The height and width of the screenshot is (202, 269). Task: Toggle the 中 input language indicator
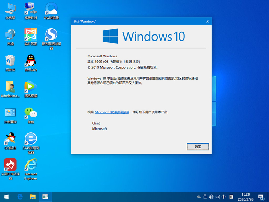pyautogui.click(x=223, y=197)
